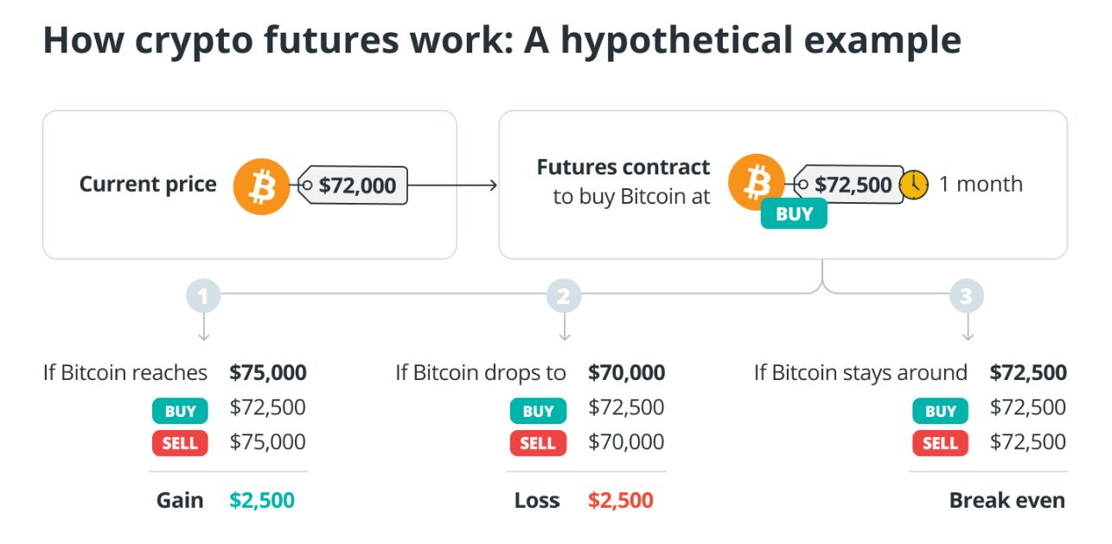Click the $72,000 price tag
The width and height of the screenshot is (1112, 544).
tap(355, 185)
